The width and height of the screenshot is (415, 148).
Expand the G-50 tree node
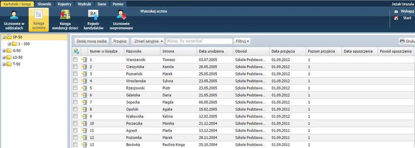coord(4,51)
